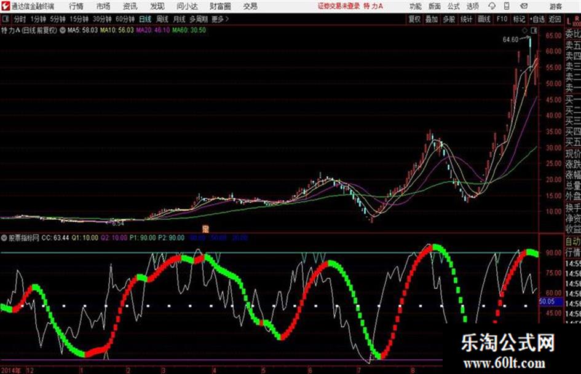Click MA60: 30.50 value
The image size is (581, 374).
click(x=189, y=30)
